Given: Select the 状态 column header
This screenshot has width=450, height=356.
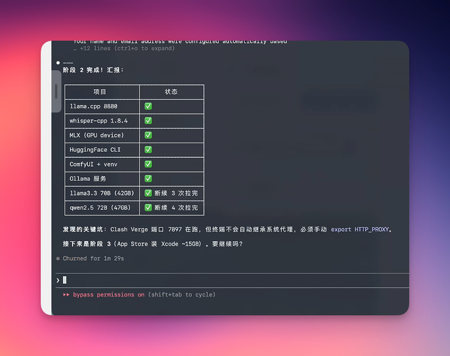Looking at the screenshot, I should 171,92.
